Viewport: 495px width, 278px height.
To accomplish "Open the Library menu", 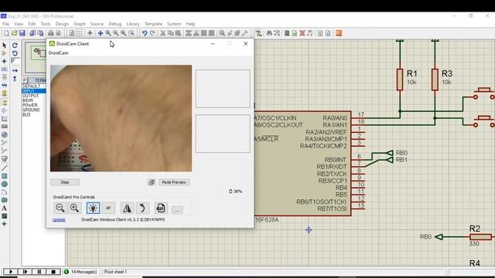I will click(133, 24).
